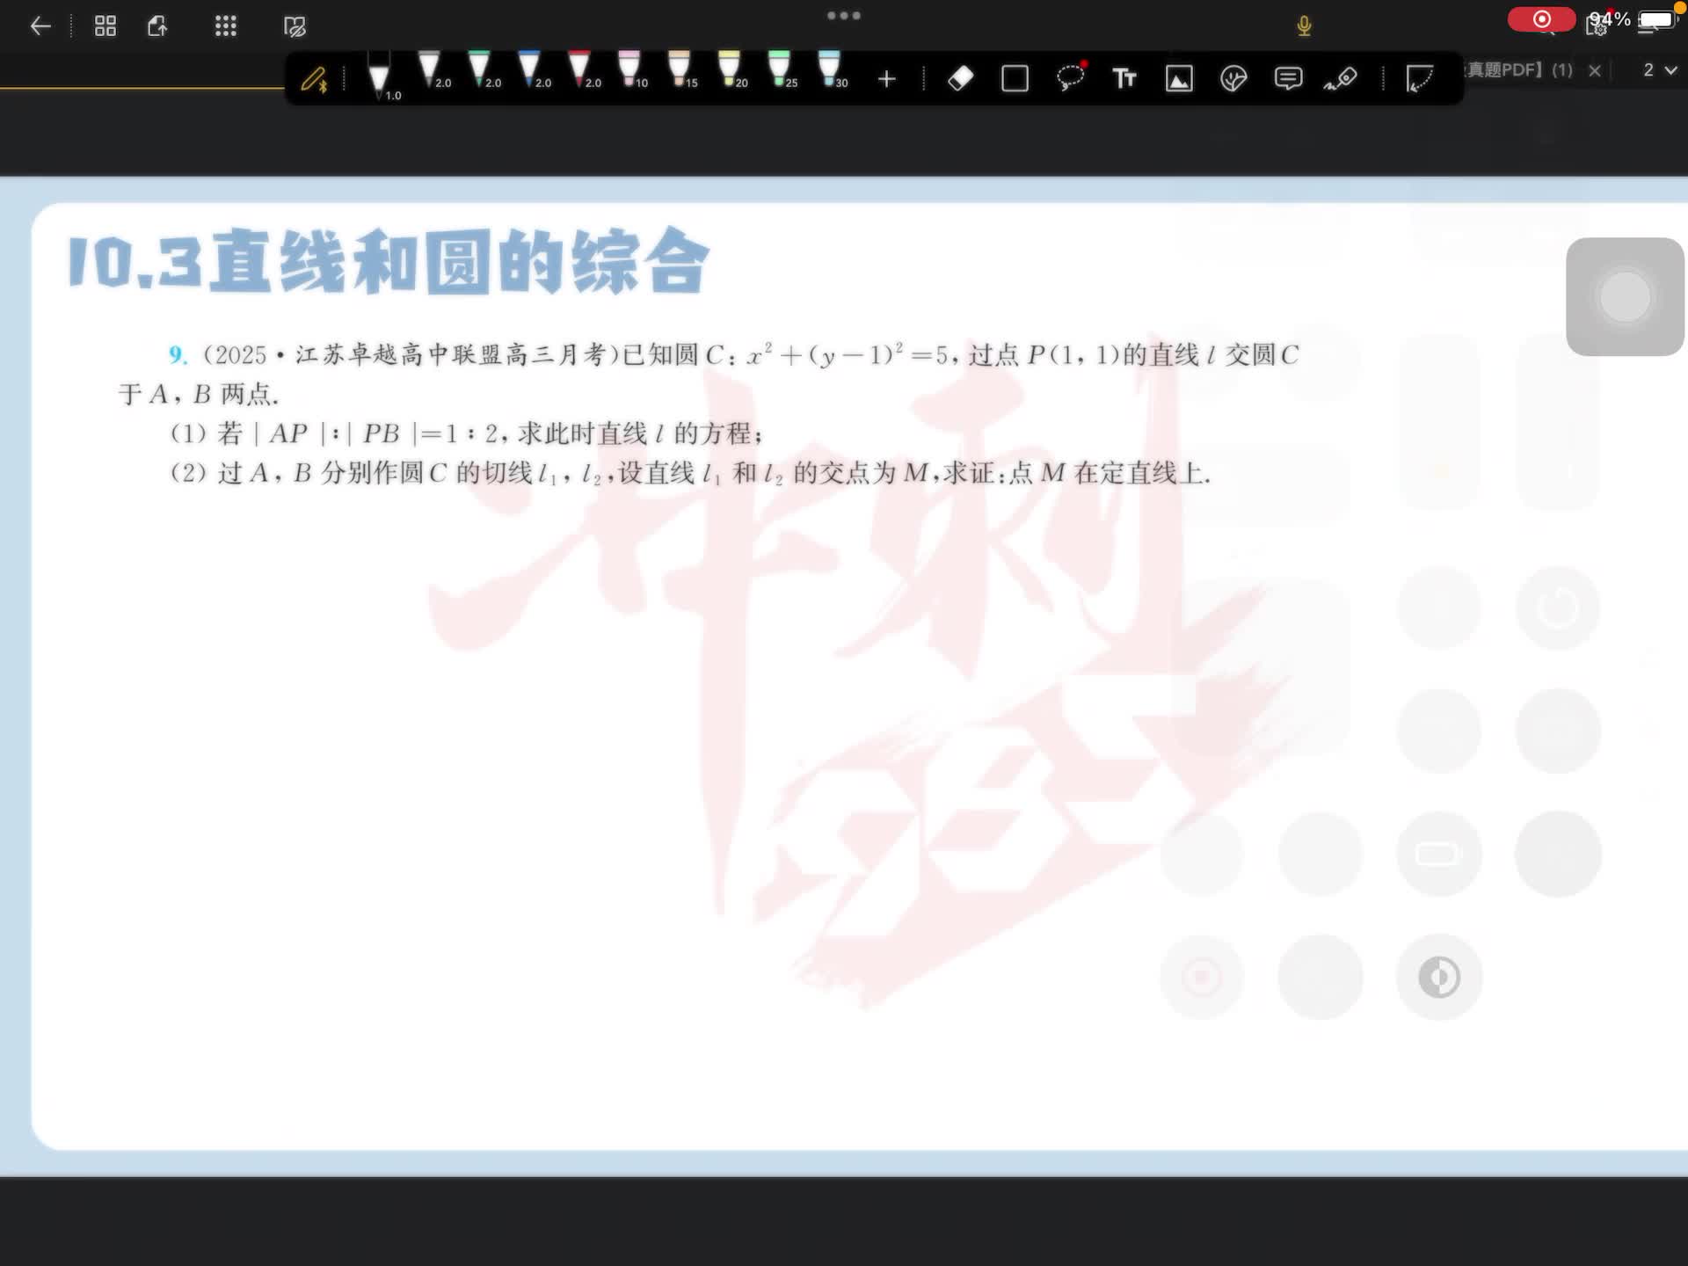The height and width of the screenshot is (1266, 1688).
Task: Add a comment note
Action: click(x=1288, y=79)
